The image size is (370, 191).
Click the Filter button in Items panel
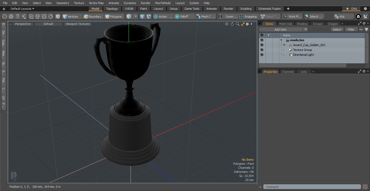click(x=351, y=30)
